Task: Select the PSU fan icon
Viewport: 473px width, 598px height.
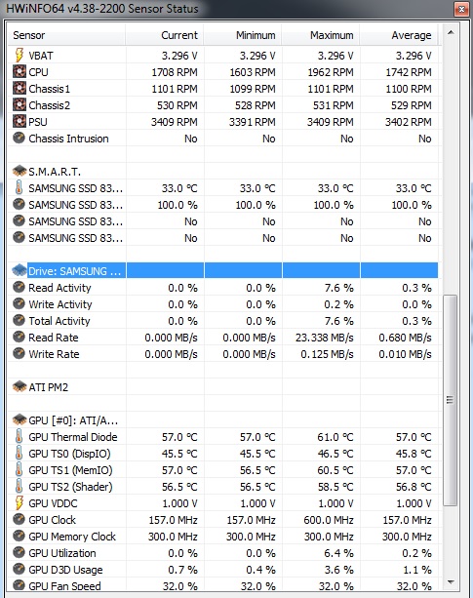Action: click(20, 122)
